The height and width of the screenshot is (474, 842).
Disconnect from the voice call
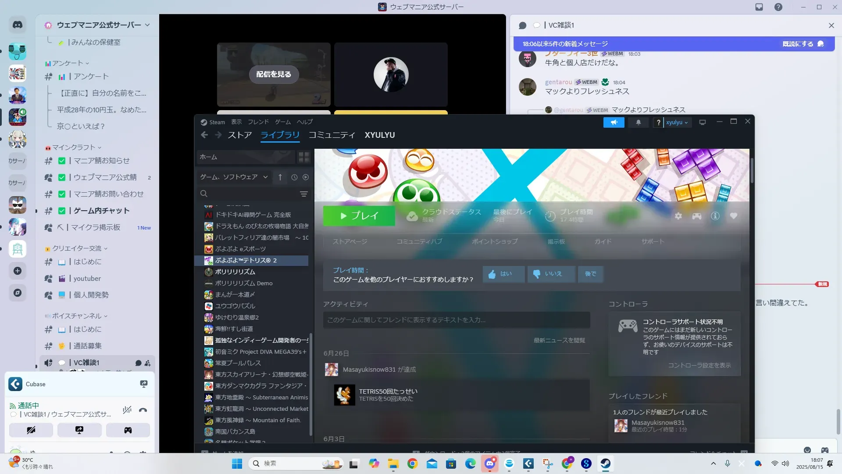pyautogui.click(x=143, y=410)
